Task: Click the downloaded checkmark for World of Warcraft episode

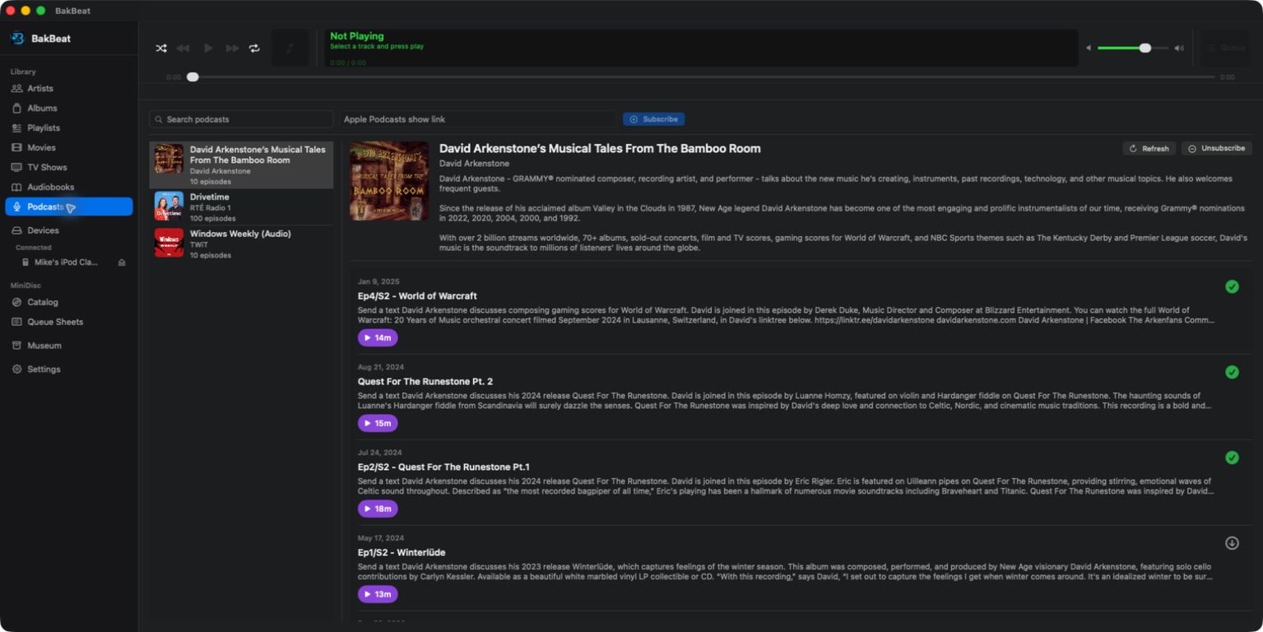Action: pos(1232,286)
